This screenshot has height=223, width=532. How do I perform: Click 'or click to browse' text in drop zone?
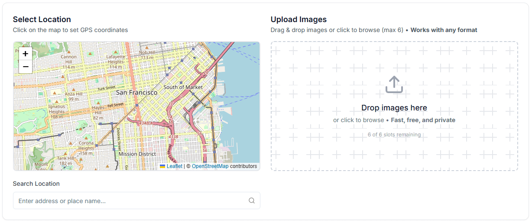[x=358, y=120]
